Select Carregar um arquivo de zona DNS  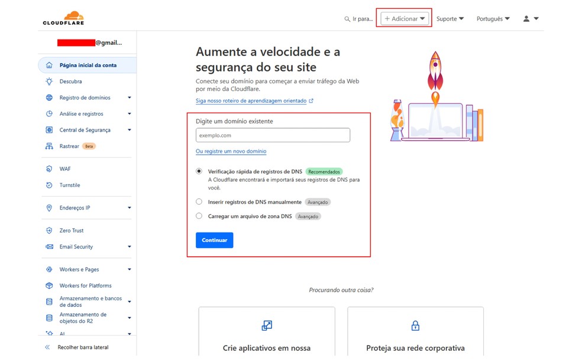(x=199, y=216)
